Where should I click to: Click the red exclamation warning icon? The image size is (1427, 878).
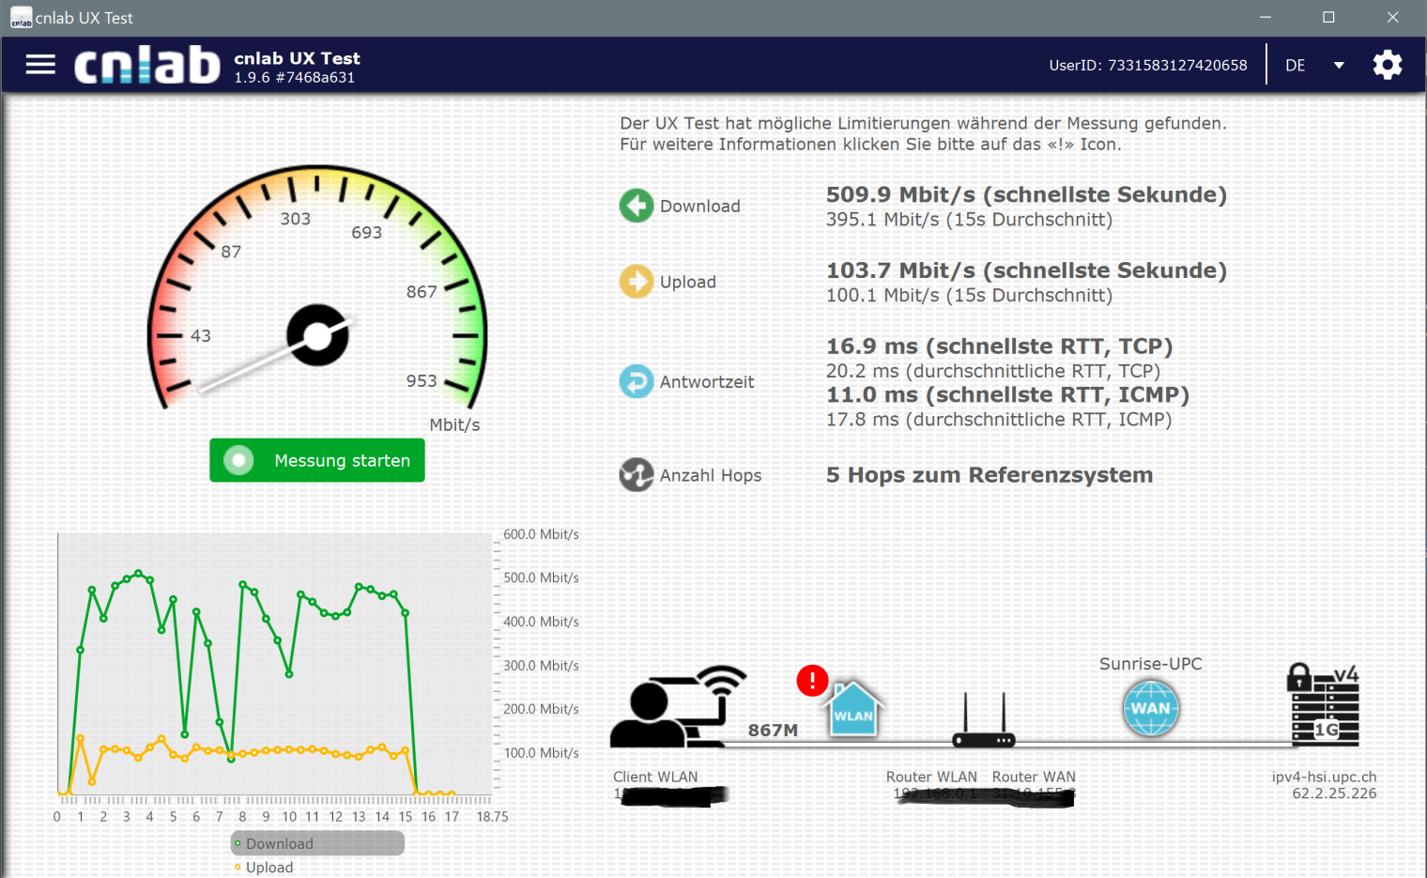pyautogui.click(x=812, y=680)
